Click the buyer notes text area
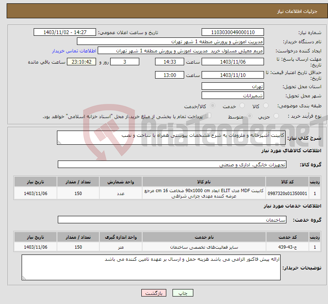The width and height of the screenshot is (328, 304). tap(151, 267)
